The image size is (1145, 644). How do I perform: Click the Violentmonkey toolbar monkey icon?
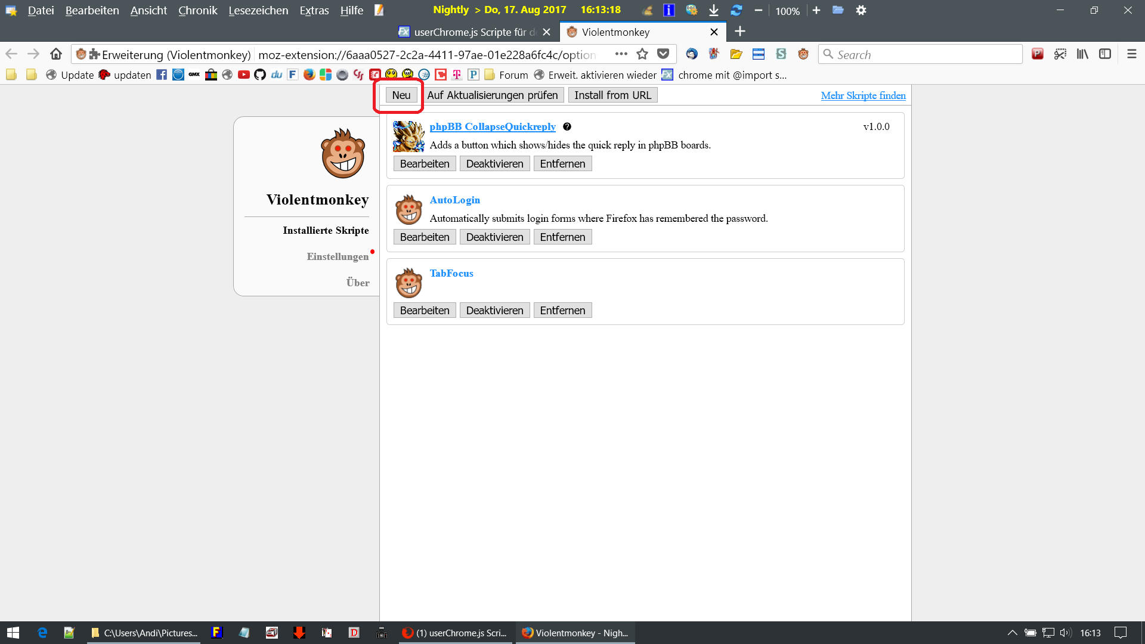803,54
